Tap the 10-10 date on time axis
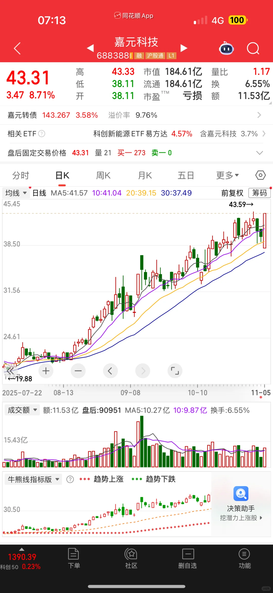Image resolution: width=273 pixels, height=593 pixels. 197,393
